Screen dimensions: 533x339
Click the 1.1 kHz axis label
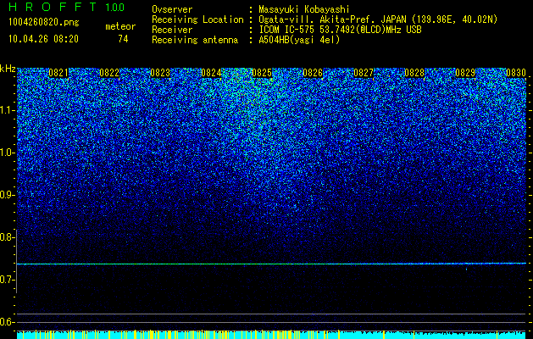click(8, 110)
